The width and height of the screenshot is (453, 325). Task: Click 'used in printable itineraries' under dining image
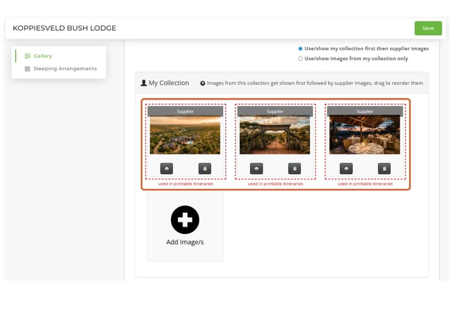(x=365, y=184)
